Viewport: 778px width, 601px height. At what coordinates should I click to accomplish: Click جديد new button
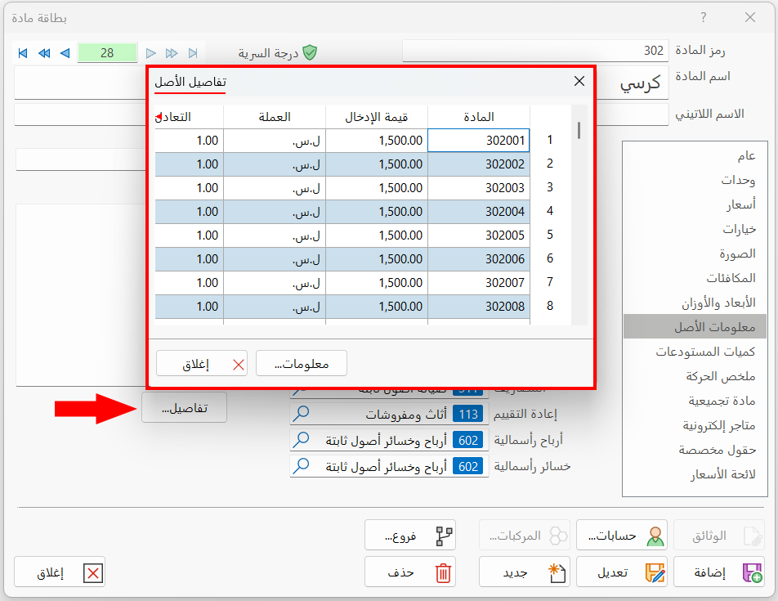pyautogui.click(x=525, y=572)
